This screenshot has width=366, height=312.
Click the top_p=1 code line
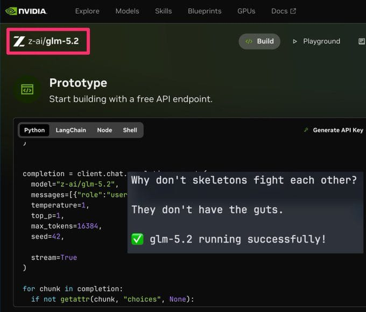(47, 216)
